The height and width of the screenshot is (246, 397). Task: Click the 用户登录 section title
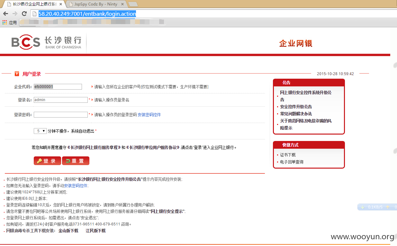click(32, 74)
